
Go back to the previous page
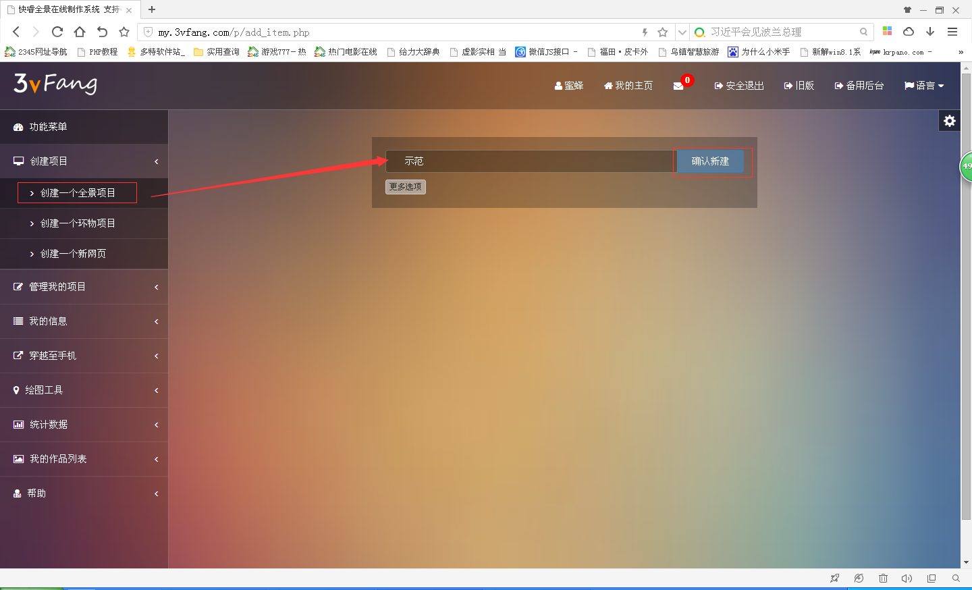16,32
